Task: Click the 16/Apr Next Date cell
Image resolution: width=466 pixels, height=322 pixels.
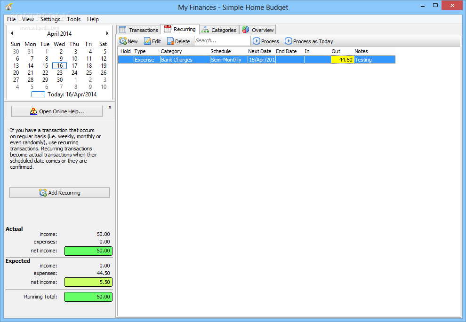Action: [262, 60]
